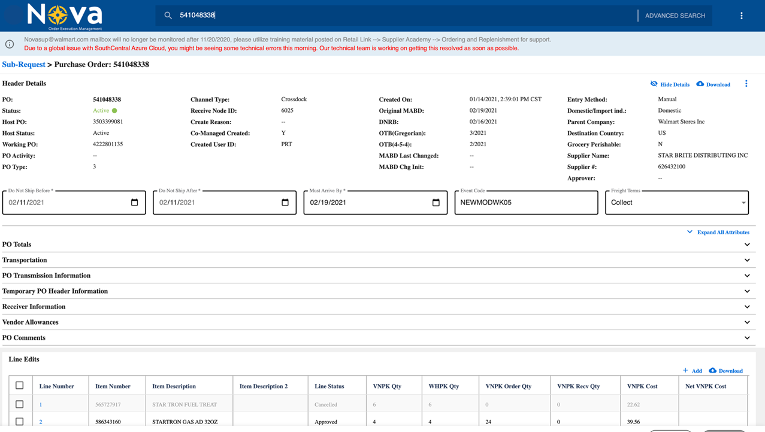Screen dimensions: 765x432
Task: Click the Event Code field NEWMODWK05
Action: click(x=527, y=203)
